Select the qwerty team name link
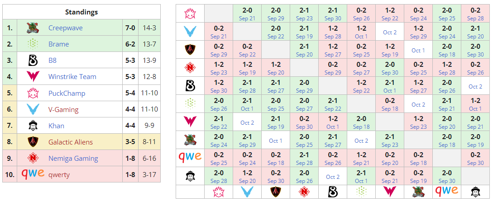Image resolution: width=493 pixels, height=201 pixels. [x=59, y=175]
